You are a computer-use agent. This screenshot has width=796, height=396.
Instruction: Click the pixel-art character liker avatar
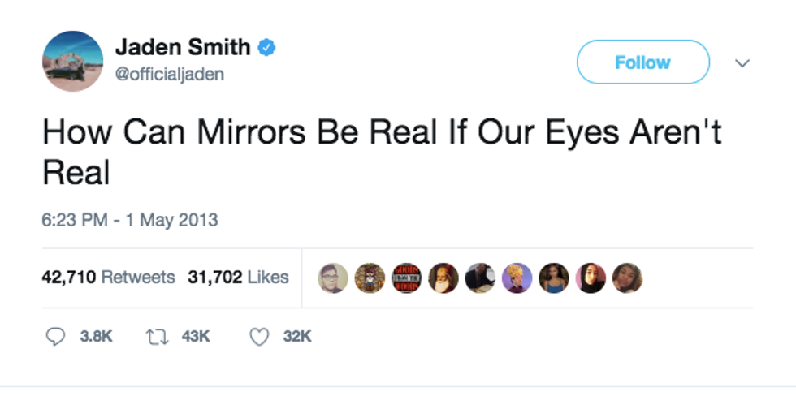tap(370, 278)
